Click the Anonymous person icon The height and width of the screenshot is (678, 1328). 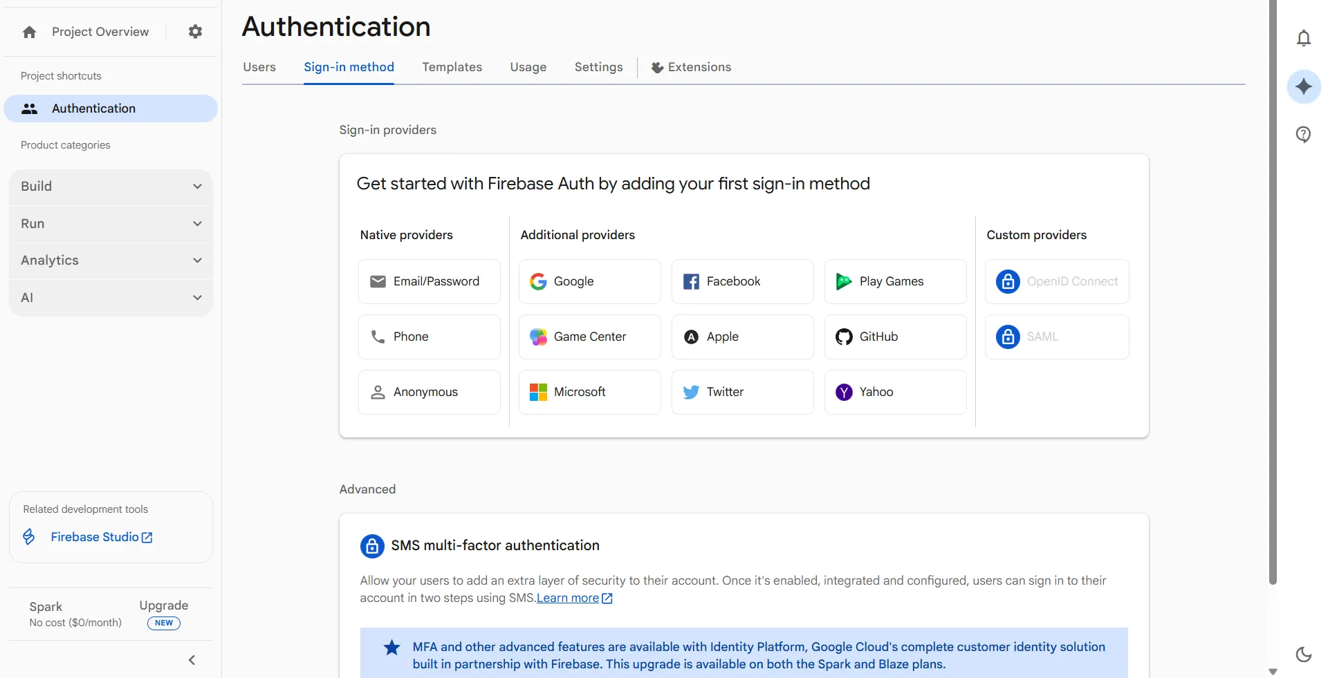tap(378, 392)
